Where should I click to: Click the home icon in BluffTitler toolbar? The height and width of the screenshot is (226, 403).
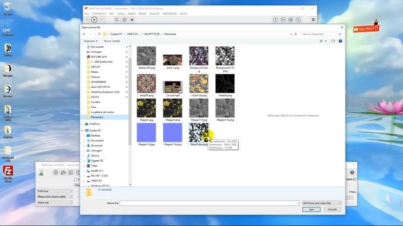132,19
